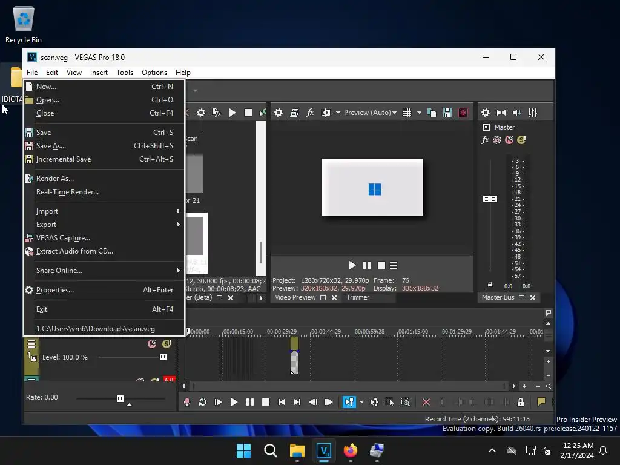Click the yellow Insert Marker flag icon

tap(541, 402)
